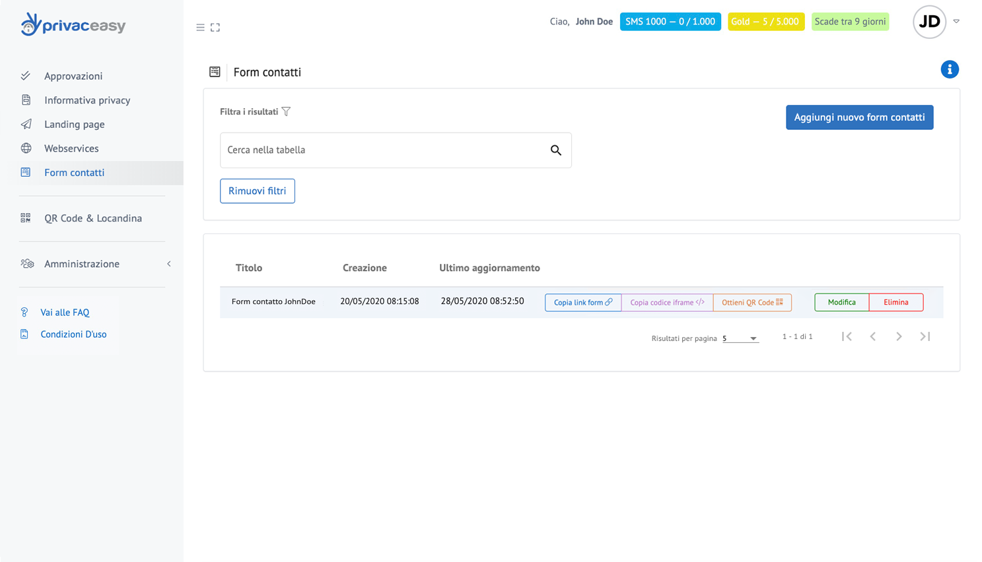Viewport: 982px width, 562px height.
Task: Open results per page dropdown
Action: (x=740, y=338)
